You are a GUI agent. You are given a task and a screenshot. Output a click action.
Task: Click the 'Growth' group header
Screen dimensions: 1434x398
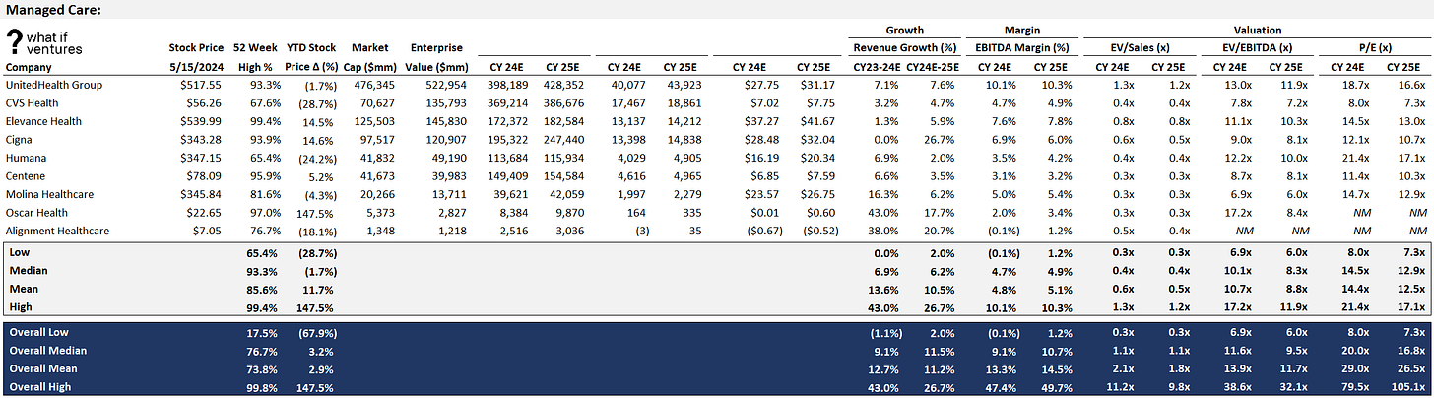[904, 31]
